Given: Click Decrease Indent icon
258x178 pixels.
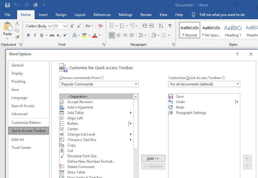Looking at the screenshot, I should click(x=145, y=26).
